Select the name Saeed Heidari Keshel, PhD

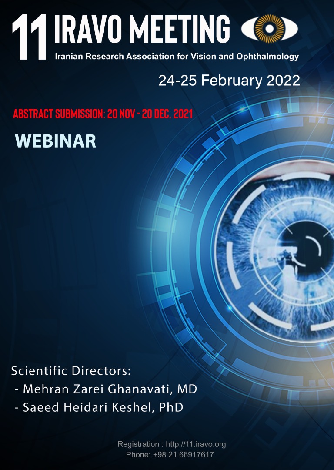(x=103, y=407)
